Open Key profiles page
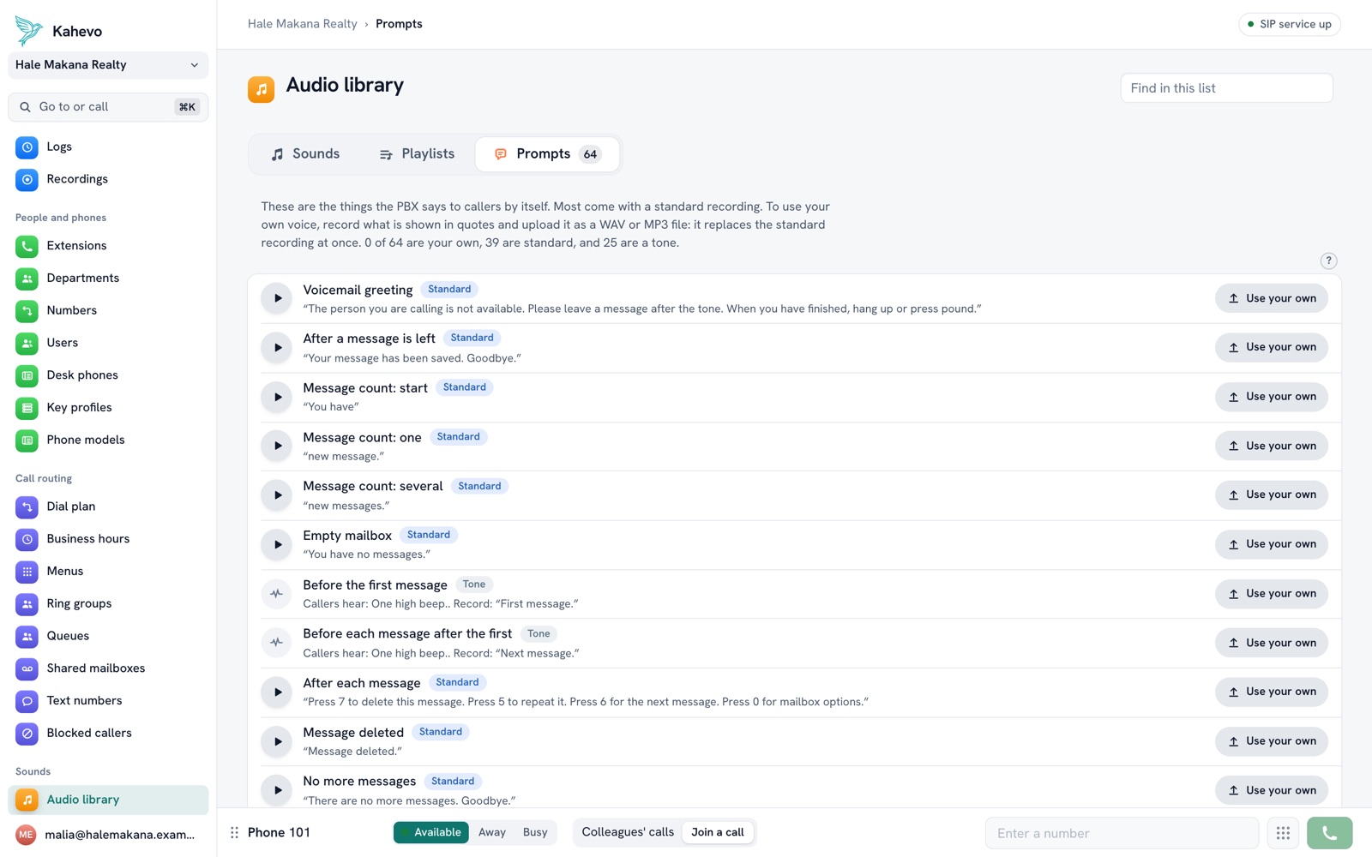The width and height of the screenshot is (1372, 857). pos(108,408)
